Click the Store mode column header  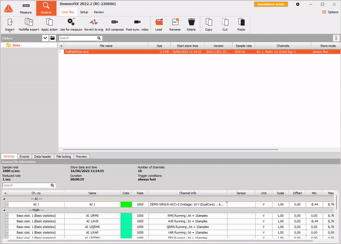pos(326,46)
